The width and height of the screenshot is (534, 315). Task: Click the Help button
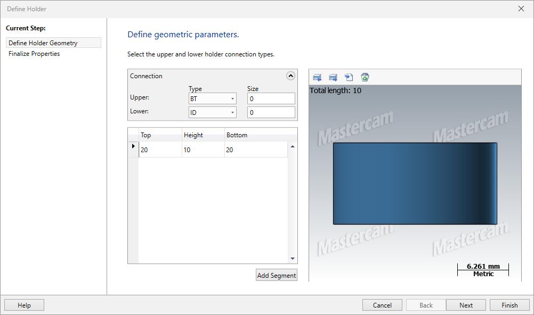24,305
